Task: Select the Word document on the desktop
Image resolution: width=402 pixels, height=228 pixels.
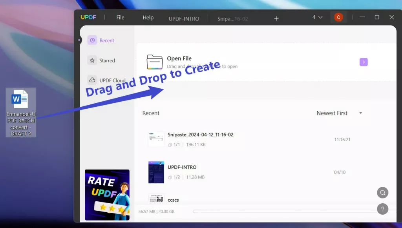Action: coord(21,113)
